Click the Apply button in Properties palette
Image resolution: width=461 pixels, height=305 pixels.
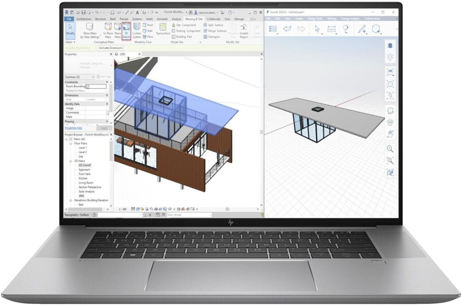[104, 128]
